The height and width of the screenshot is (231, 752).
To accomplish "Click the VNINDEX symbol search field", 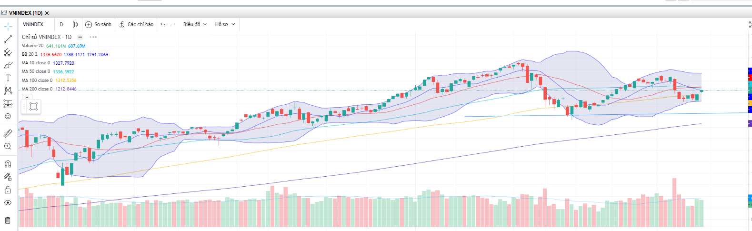I will coord(33,24).
